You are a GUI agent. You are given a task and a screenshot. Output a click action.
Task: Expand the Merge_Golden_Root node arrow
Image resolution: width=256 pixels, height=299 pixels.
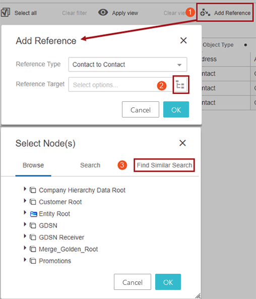click(25, 248)
